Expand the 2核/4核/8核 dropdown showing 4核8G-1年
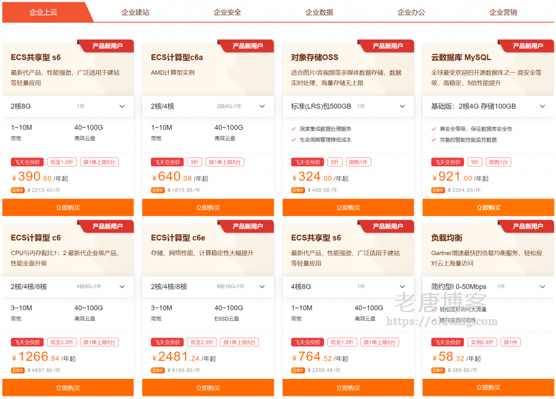Viewport: 556px width, 399px height. click(x=68, y=286)
